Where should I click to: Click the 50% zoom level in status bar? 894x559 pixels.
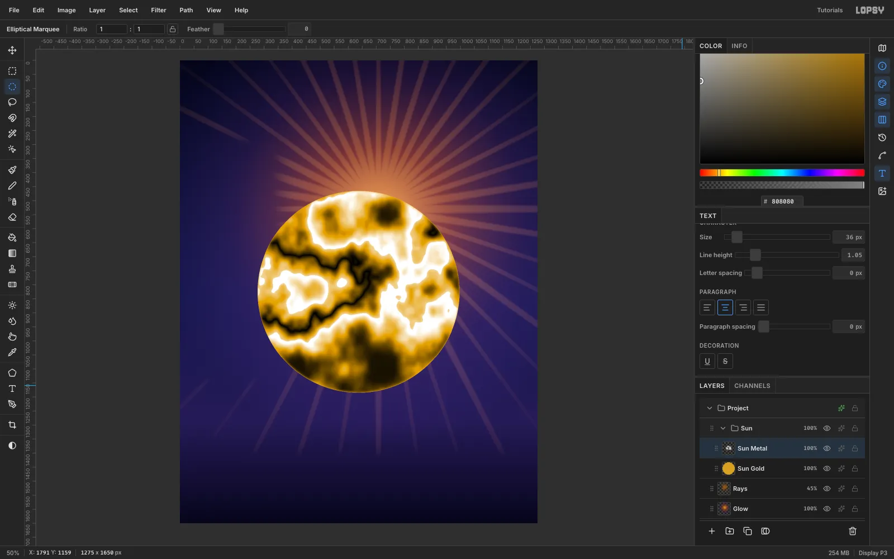[13, 553]
